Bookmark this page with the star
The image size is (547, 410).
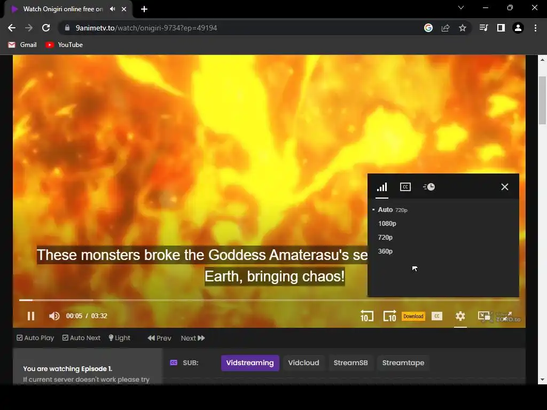[463, 28]
